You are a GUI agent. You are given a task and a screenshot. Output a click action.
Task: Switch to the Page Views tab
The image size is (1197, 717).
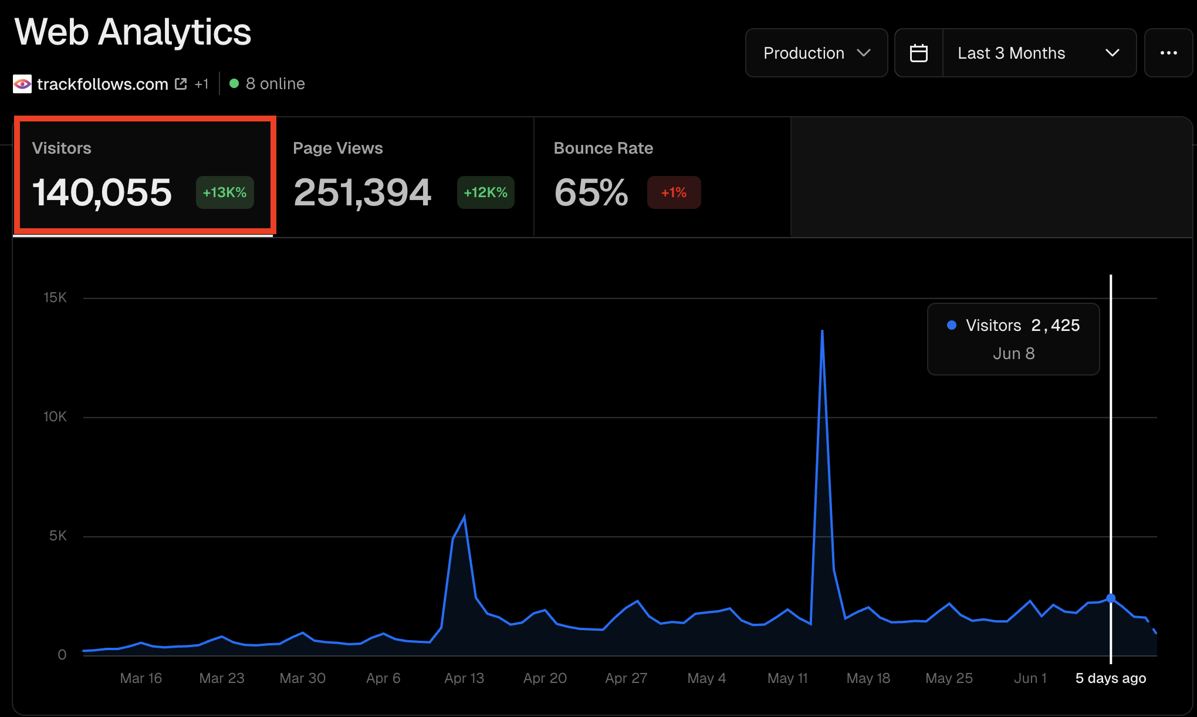[404, 176]
